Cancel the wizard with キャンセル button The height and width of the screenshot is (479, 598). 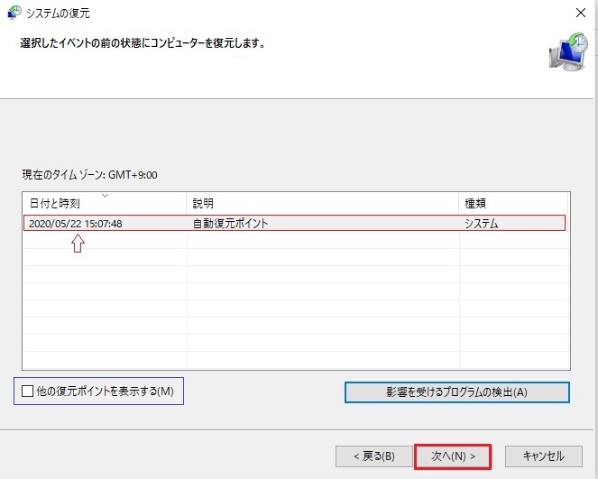(x=544, y=456)
